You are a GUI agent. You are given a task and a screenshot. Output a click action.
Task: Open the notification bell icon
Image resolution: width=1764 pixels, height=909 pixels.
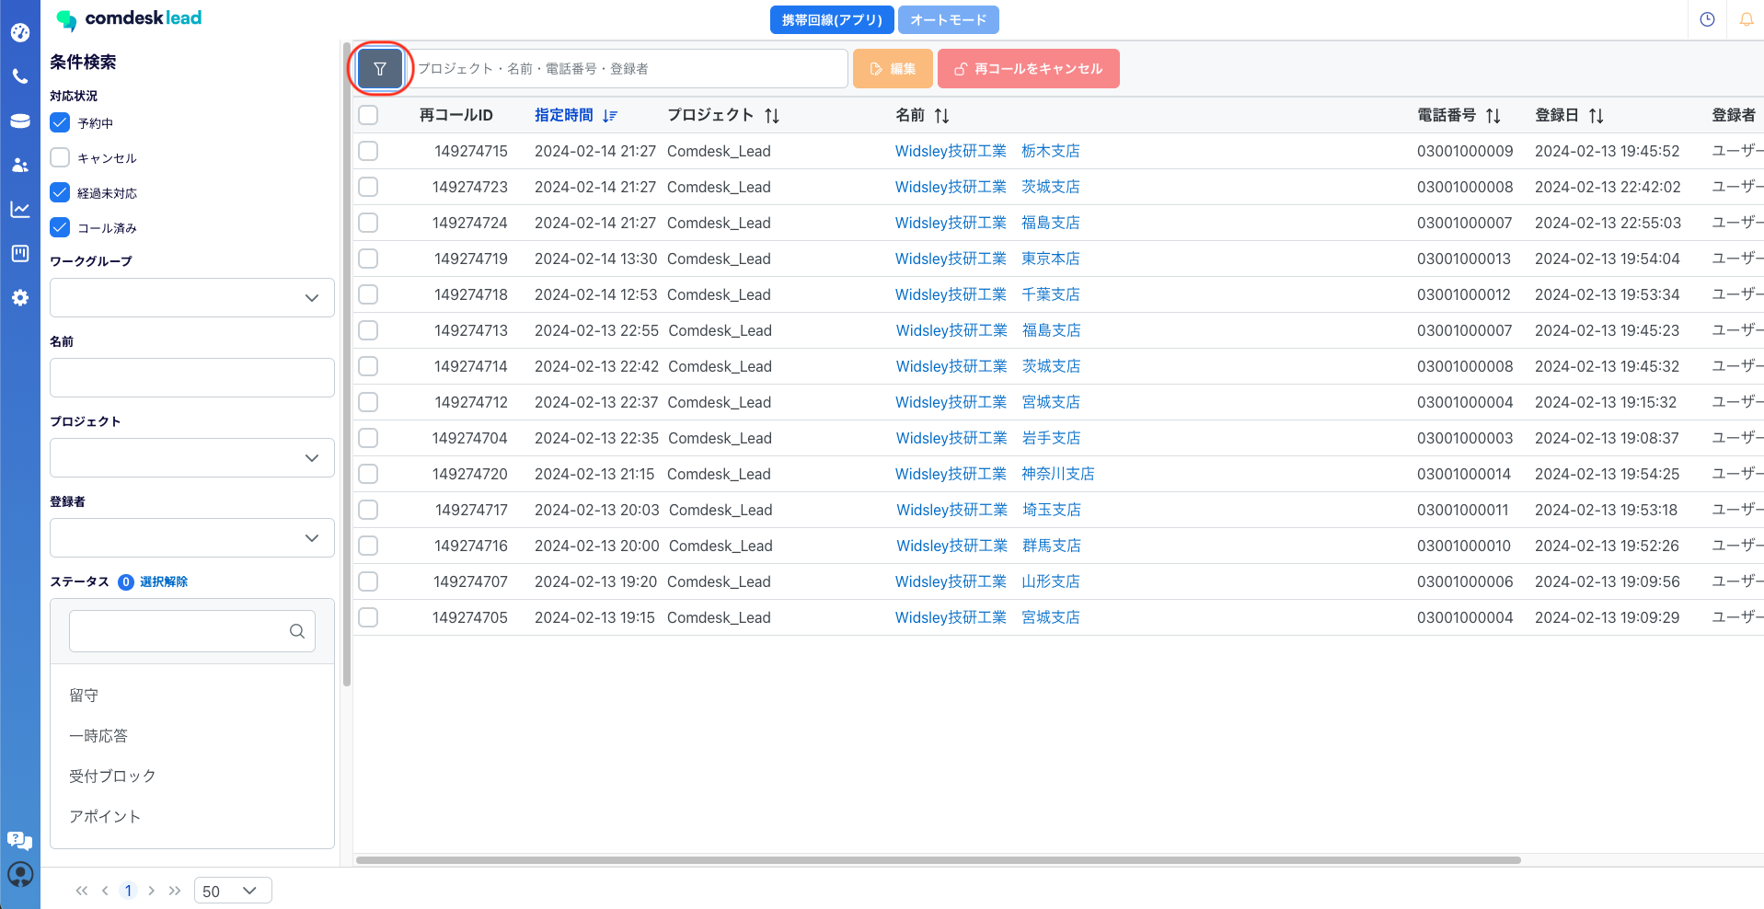point(1746,19)
